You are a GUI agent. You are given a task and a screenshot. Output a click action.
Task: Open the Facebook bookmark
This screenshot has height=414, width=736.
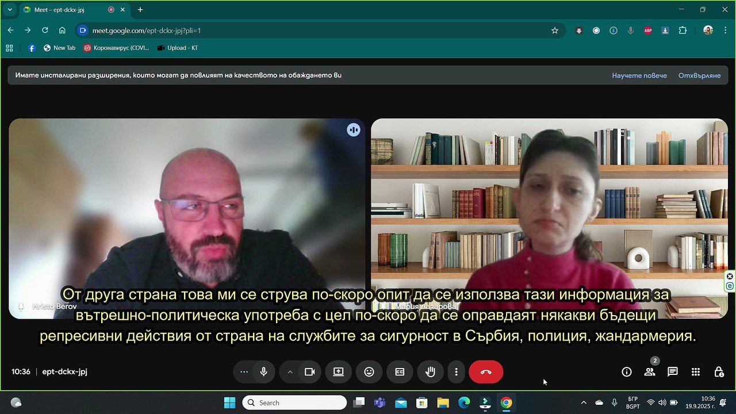[32, 48]
